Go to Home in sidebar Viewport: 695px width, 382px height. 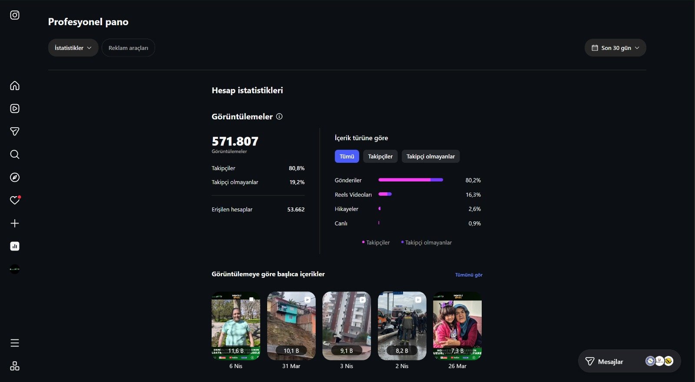coord(15,86)
